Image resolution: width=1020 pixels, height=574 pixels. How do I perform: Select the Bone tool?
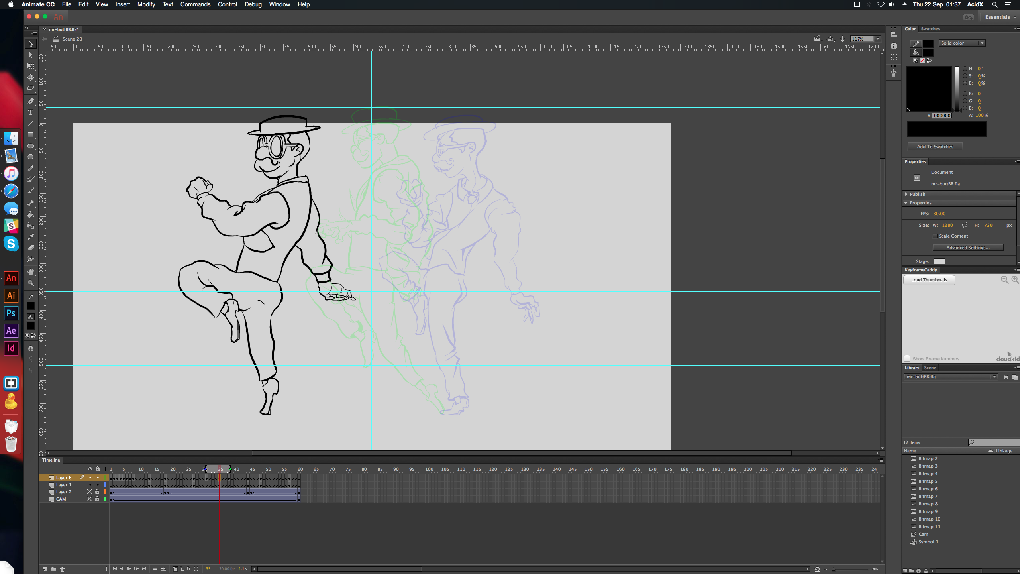tap(31, 203)
